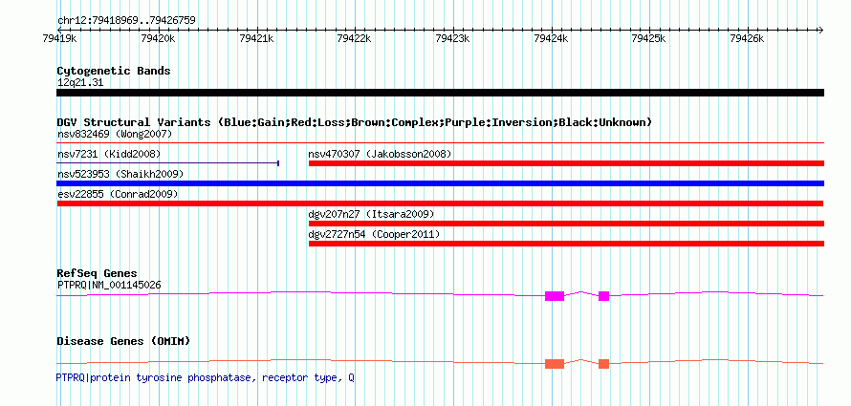Click the purple nsv7231 inversion line
851x406 pixels.
pyautogui.click(x=167, y=162)
